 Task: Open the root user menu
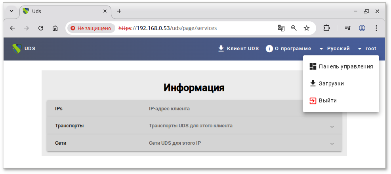point(367,49)
